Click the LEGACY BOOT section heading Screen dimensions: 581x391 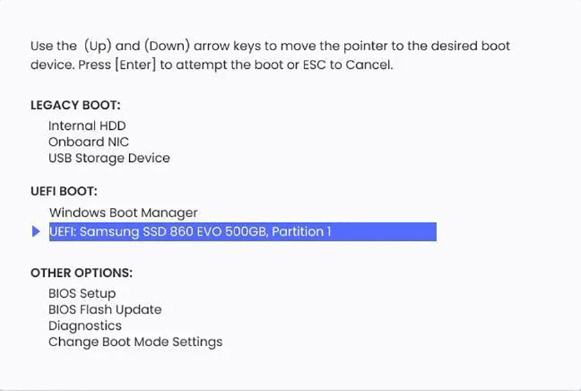[x=75, y=105]
